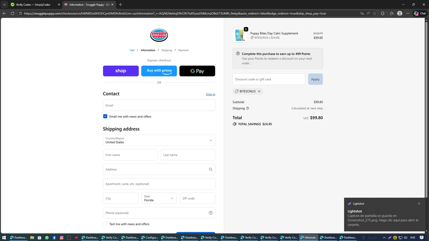Open File Explorer from the taskbar
The height and width of the screenshot is (241, 429).
coord(32,238)
